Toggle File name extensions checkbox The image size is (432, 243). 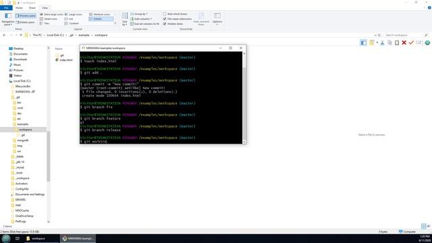point(165,19)
